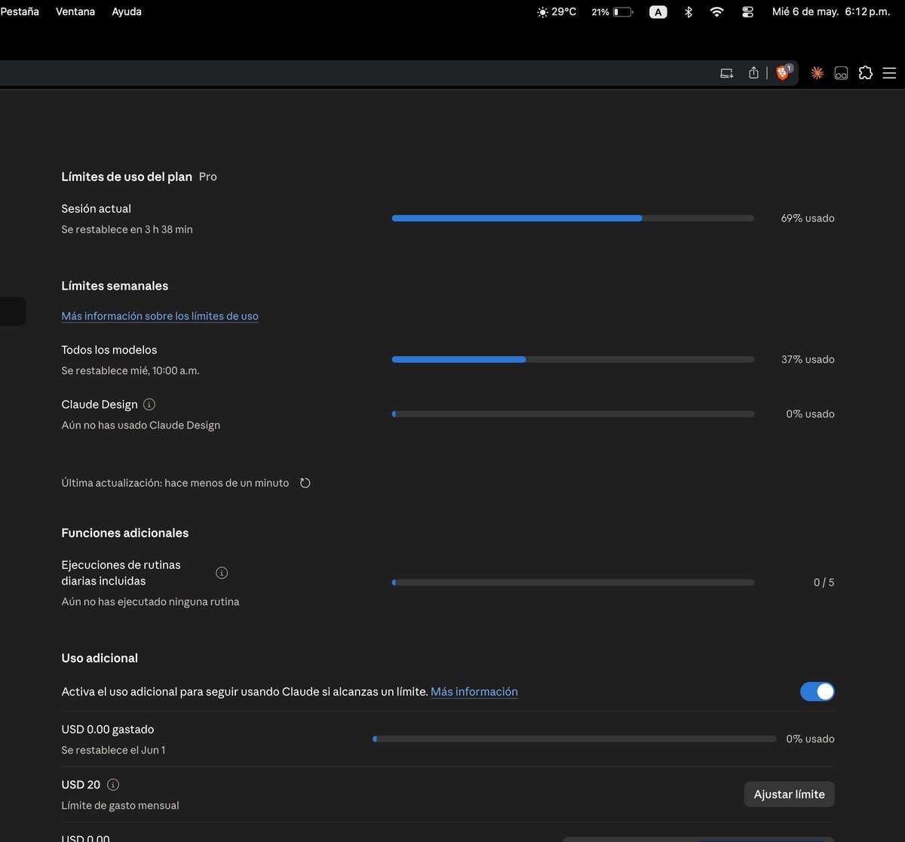This screenshot has width=905, height=842.
Task: Open the Bluetooth menu bar icon
Action: tap(688, 12)
